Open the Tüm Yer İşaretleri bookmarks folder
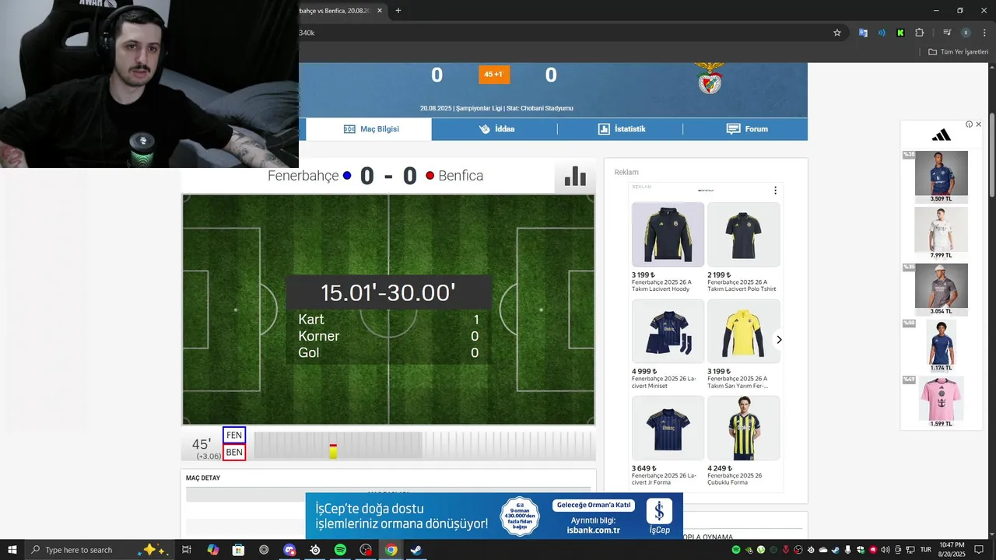Image resolution: width=996 pixels, height=560 pixels. [x=958, y=52]
